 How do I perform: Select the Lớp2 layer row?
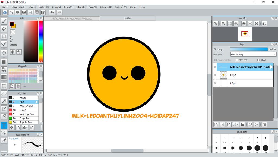click(x=243, y=75)
